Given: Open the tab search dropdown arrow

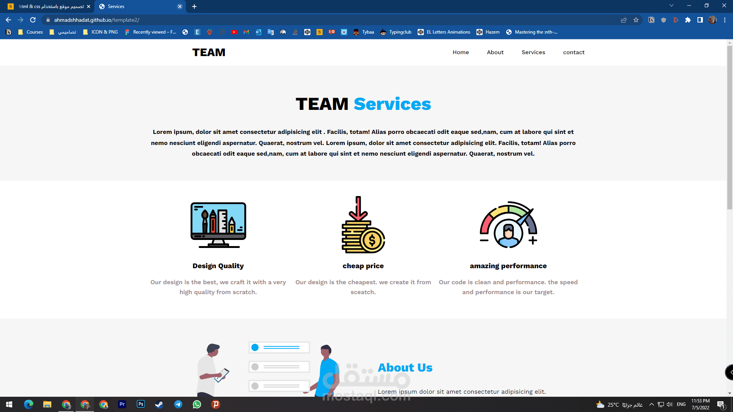Looking at the screenshot, I should click(672, 5).
